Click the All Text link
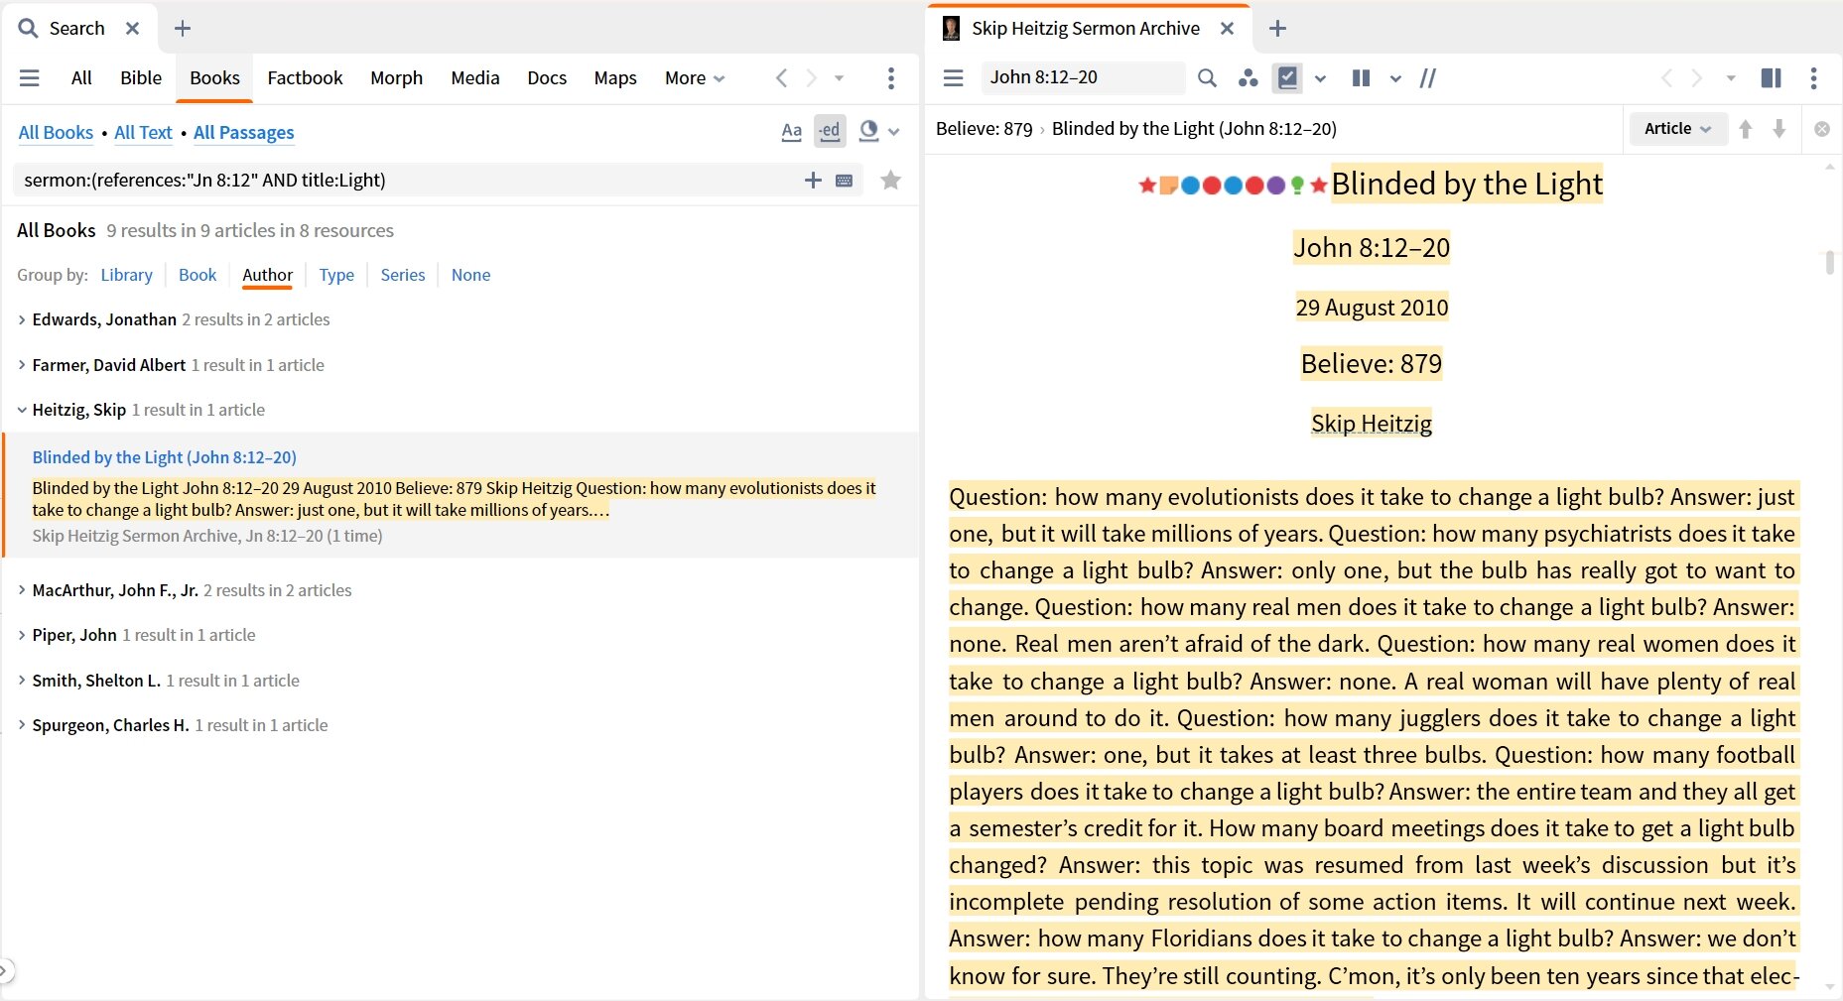1843x1001 pixels. [143, 132]
